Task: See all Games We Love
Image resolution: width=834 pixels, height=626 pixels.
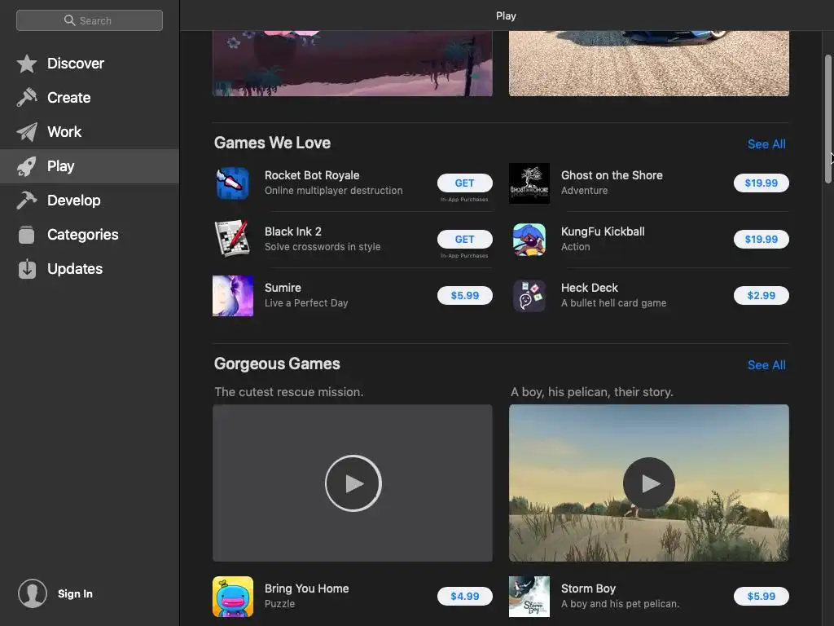Action: 766,144
